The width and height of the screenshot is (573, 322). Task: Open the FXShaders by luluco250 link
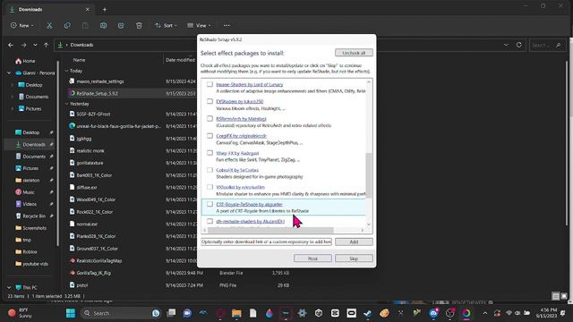tap(239, 101)
